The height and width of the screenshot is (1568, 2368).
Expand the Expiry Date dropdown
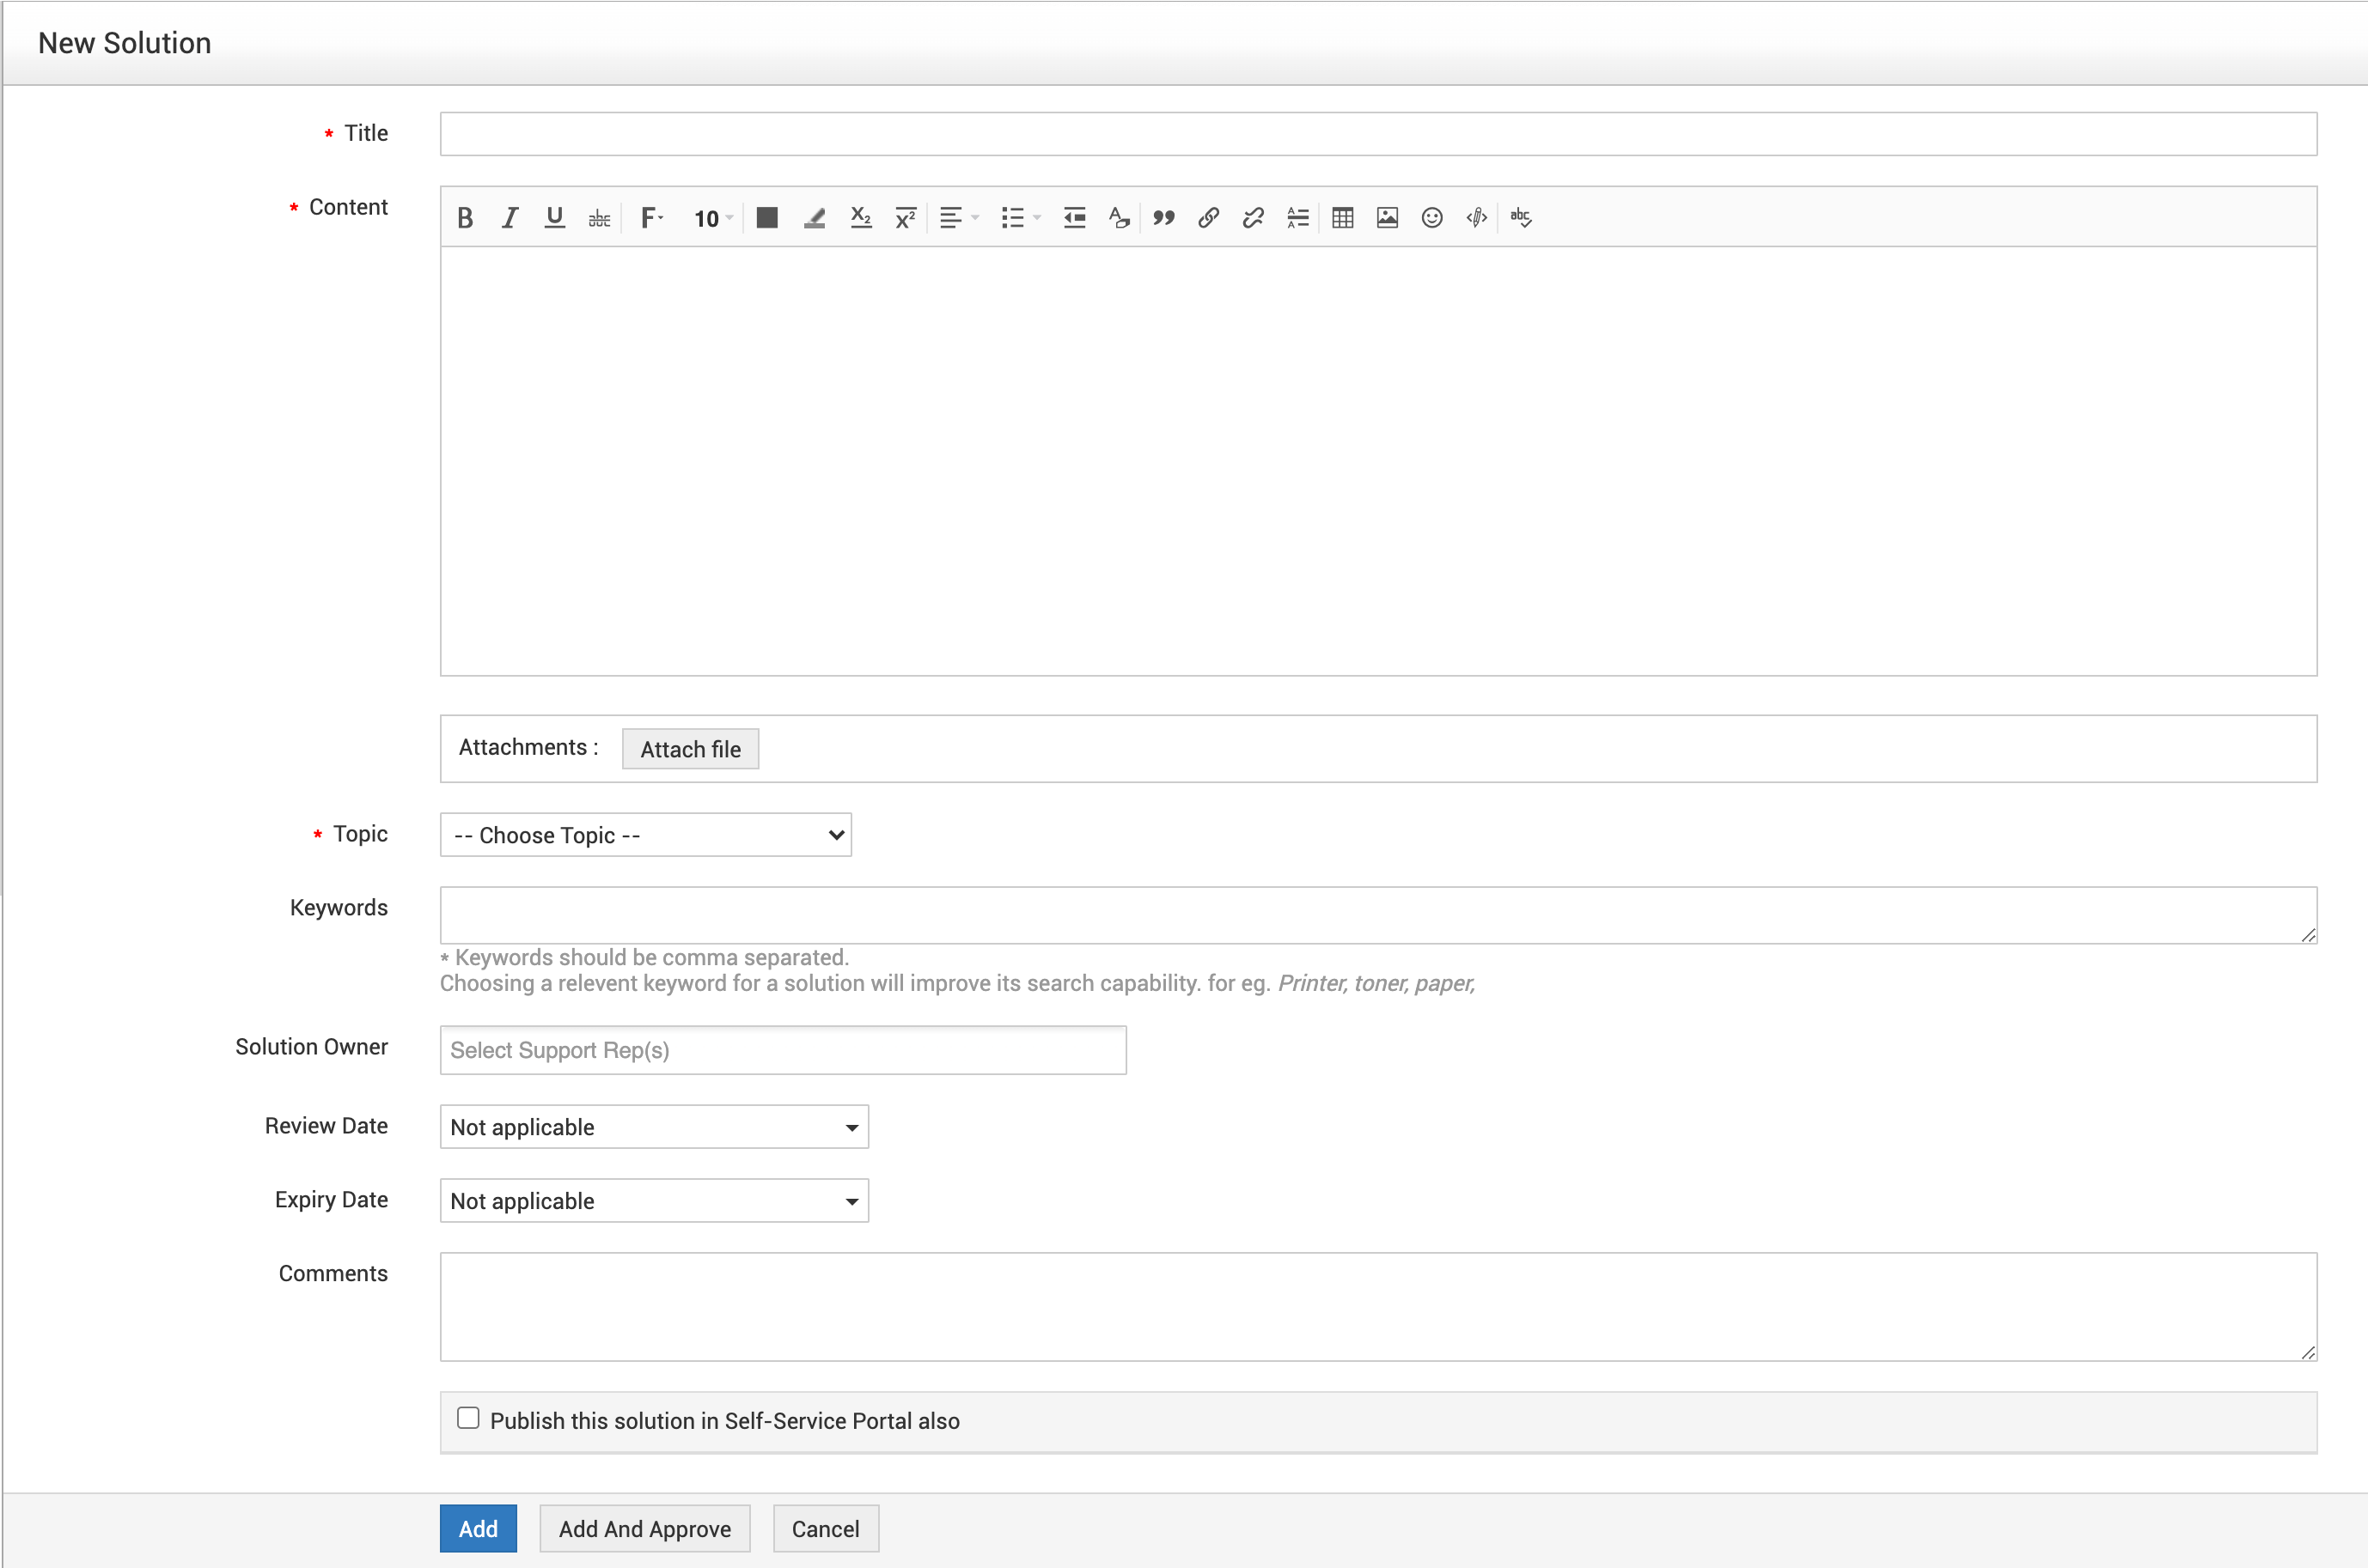coord(653,1201)
